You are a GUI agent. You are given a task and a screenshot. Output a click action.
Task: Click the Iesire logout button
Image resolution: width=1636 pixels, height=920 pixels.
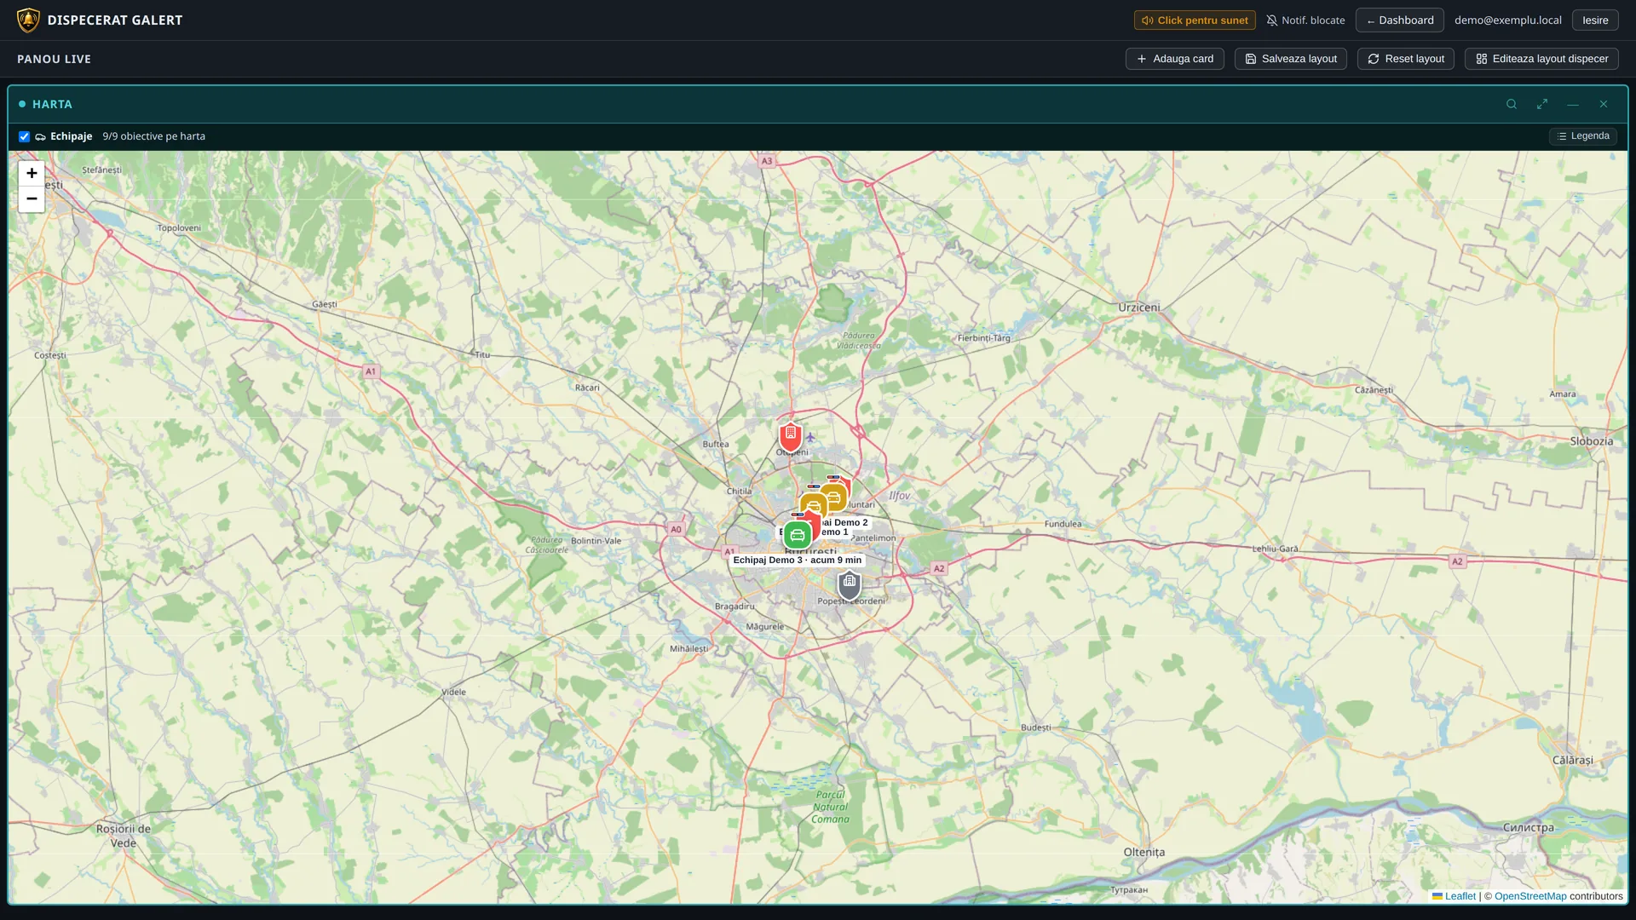point(1595,20)
